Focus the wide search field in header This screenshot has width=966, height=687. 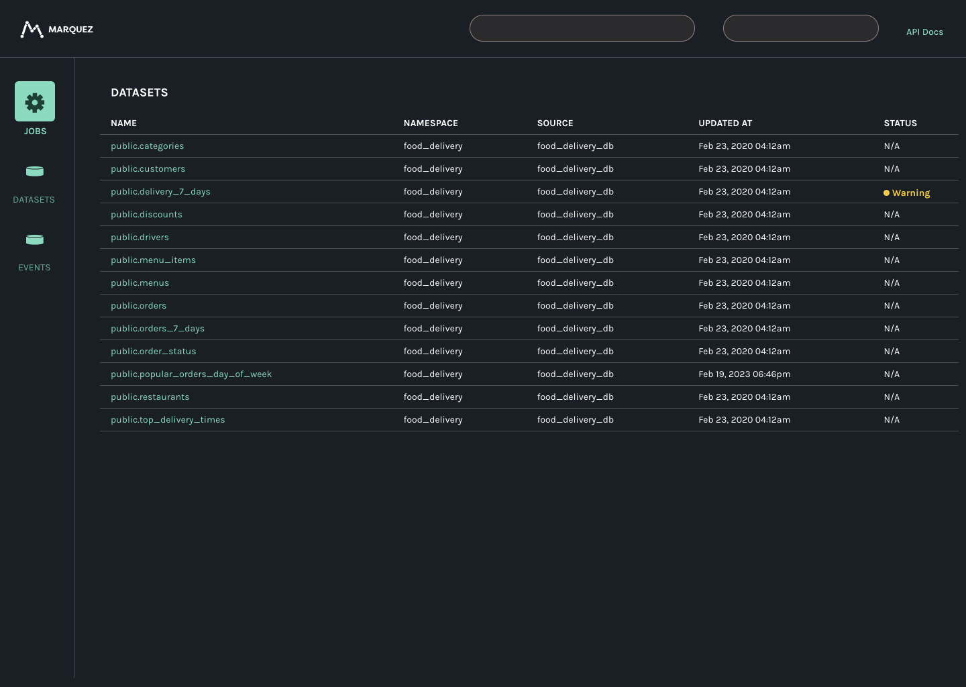click(x=582, y=28)
